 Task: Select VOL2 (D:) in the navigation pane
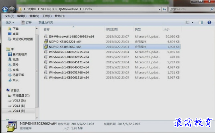tap(19, 101)
